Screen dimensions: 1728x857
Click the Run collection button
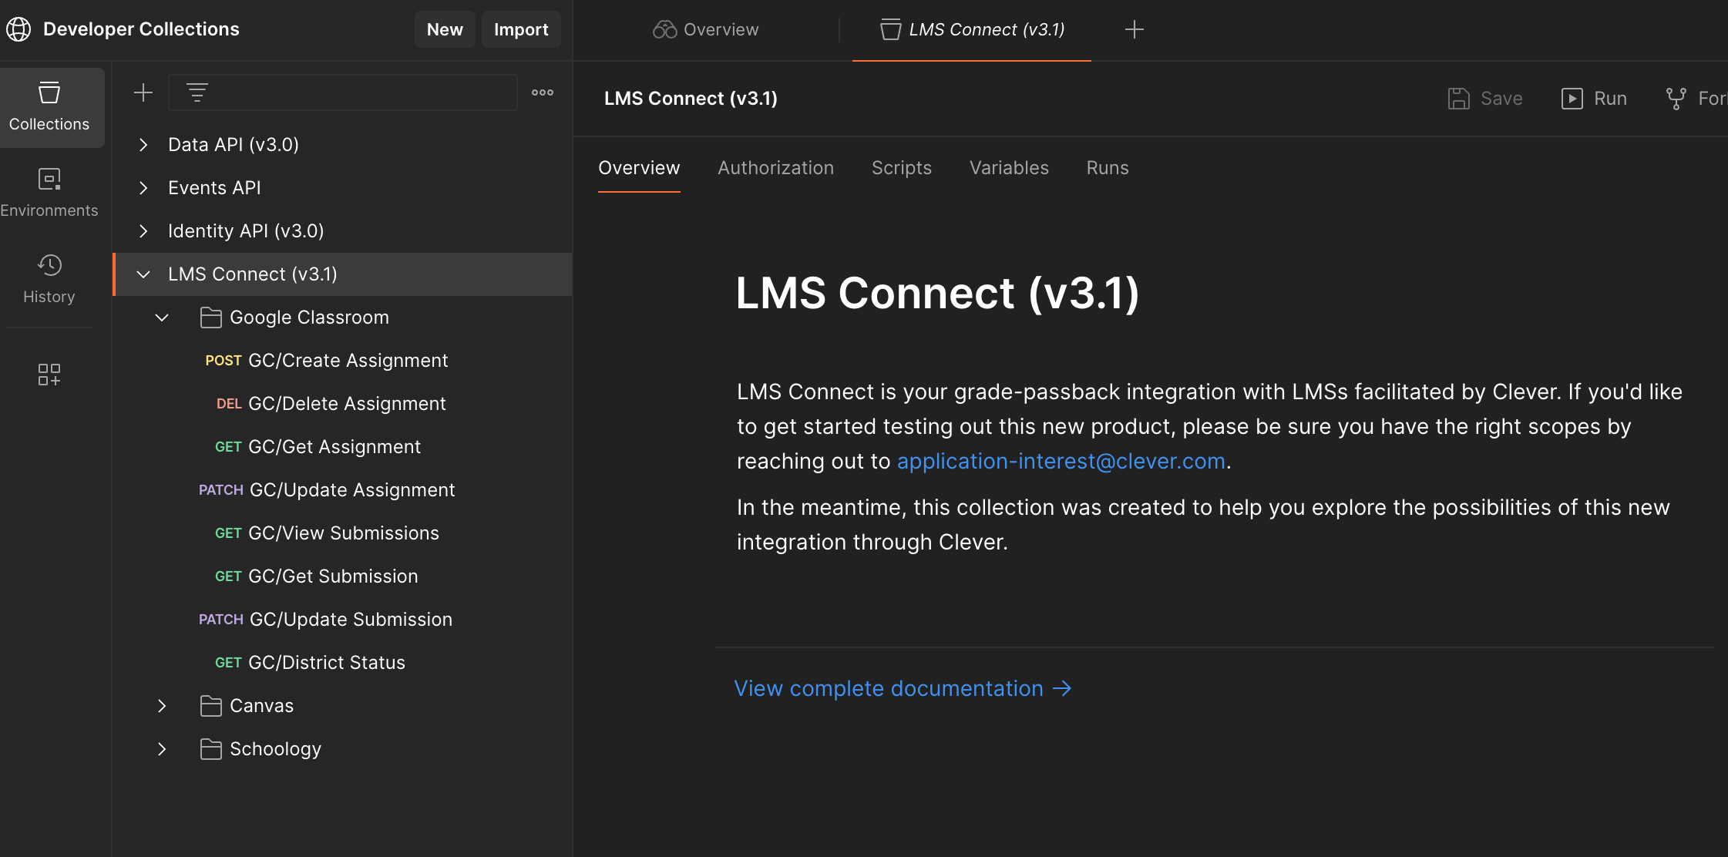[x=1594, y=99]
